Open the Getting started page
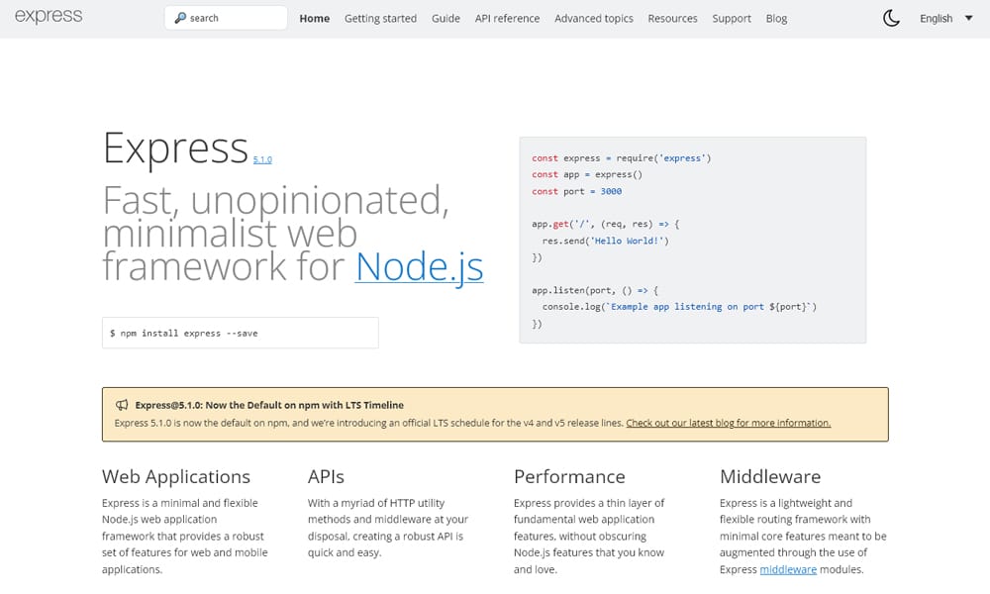This screenshot has width=990, height=594. pyautogui.click(x=380, y=18)
